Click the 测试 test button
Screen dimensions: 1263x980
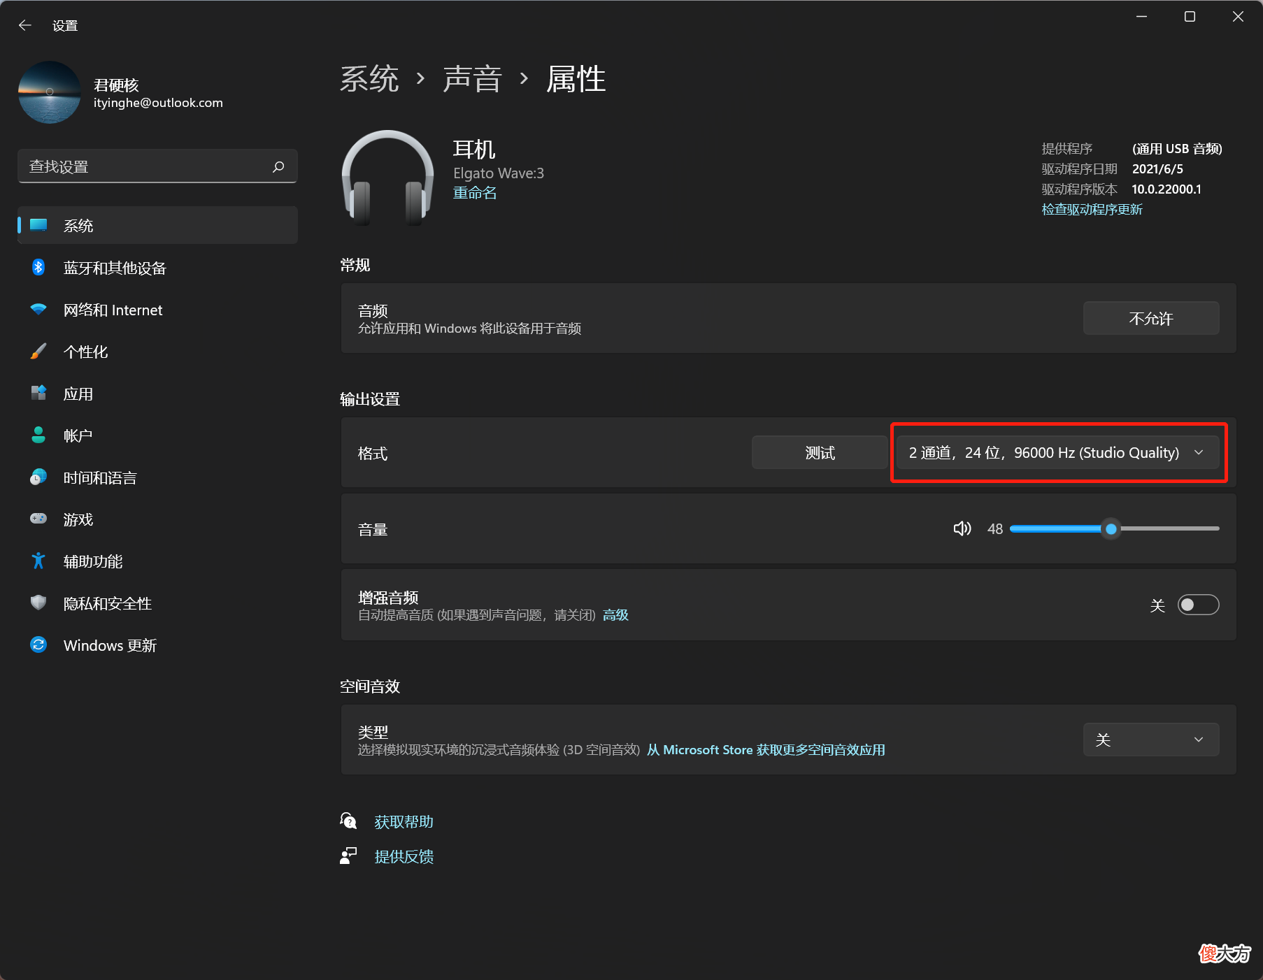pyautogui.click(x=820, y=452)
